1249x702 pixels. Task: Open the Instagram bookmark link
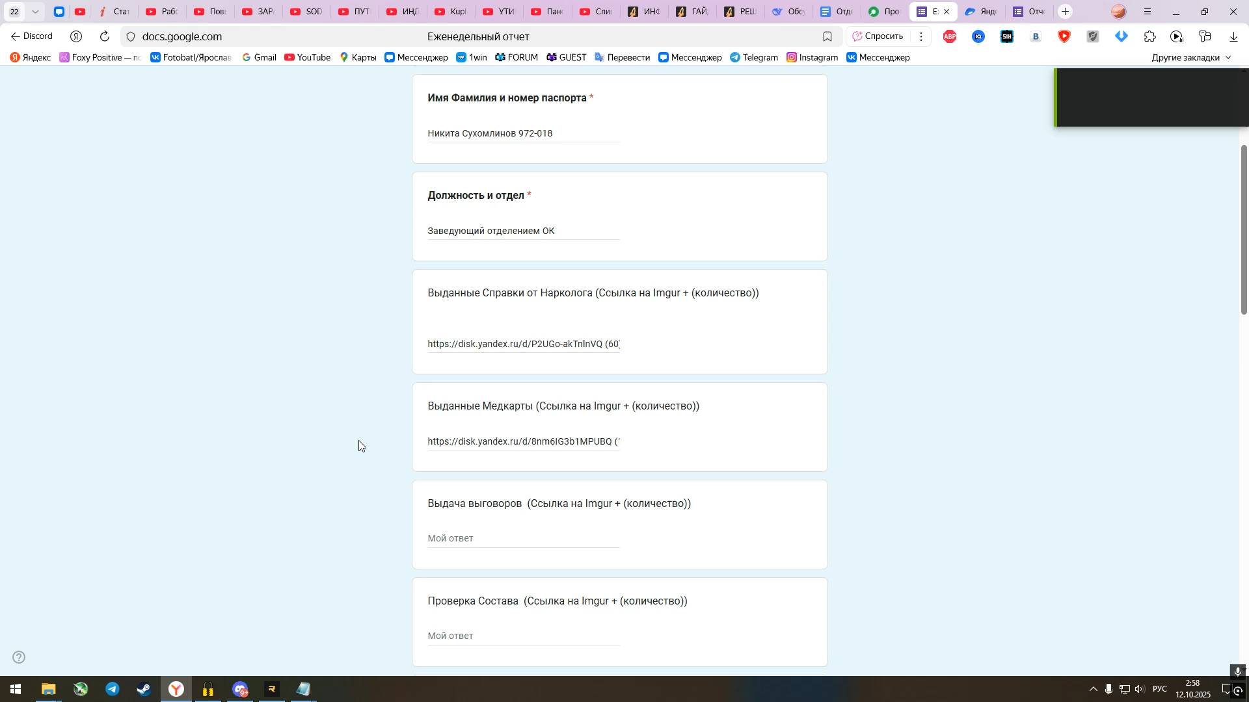(812, 58)
